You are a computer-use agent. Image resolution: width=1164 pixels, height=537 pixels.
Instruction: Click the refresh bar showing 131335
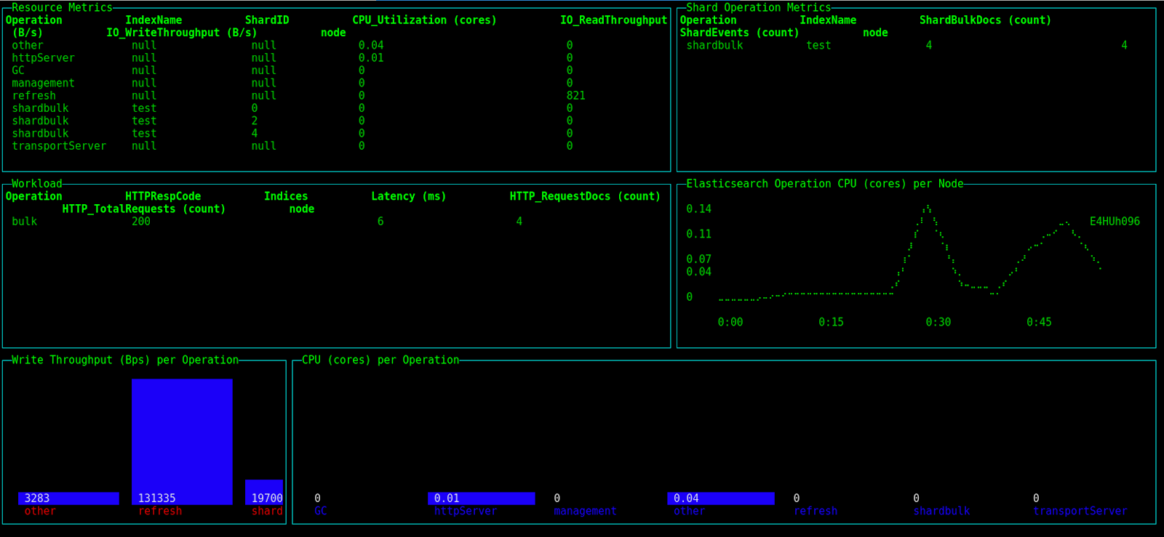(182, 442)
